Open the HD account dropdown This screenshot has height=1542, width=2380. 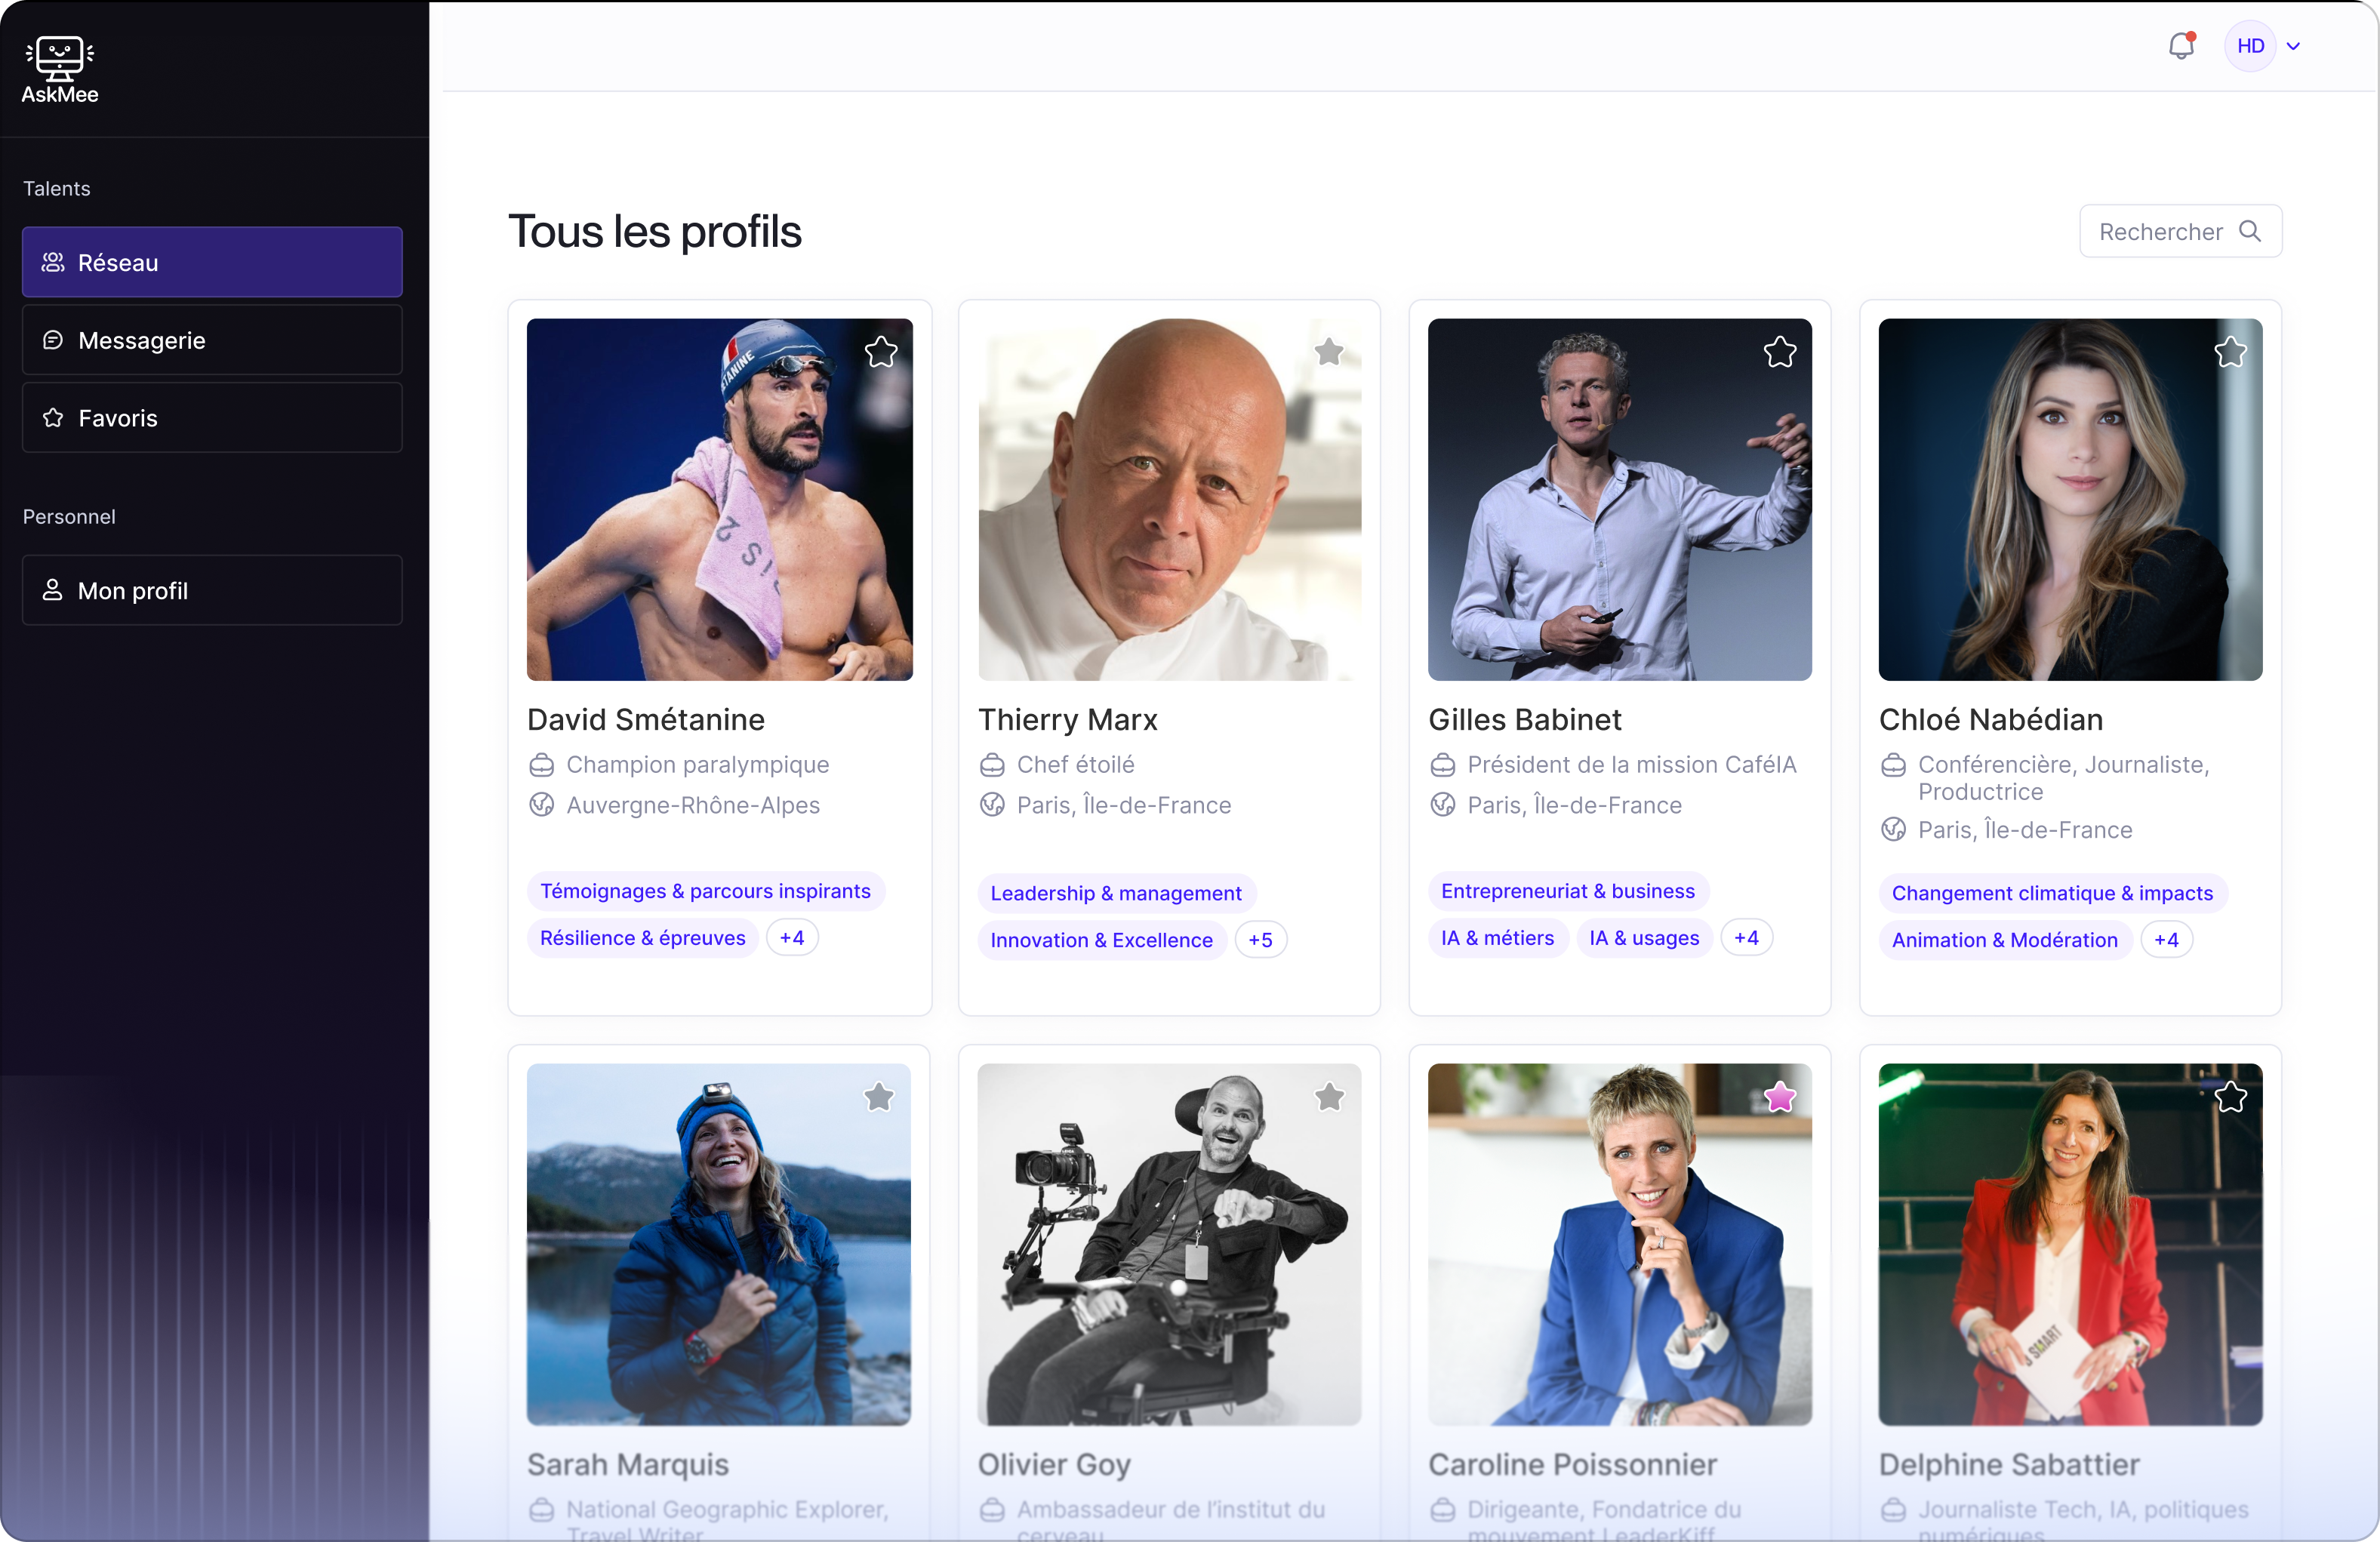(2264, 46)
